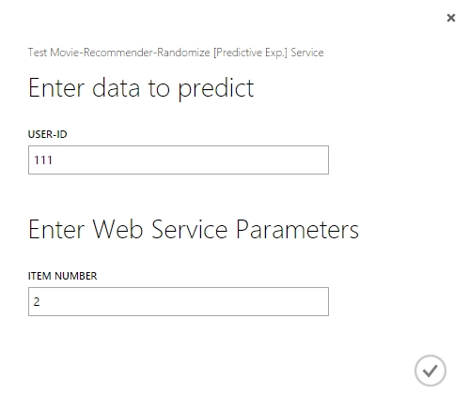The width and height of the screenshot is (469, 410).
Task: Dismiss the dialog using the X icon
Action: (451, 18)
